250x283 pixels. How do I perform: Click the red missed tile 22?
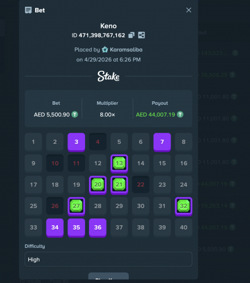pyautogui.click(x=141, y=185)
